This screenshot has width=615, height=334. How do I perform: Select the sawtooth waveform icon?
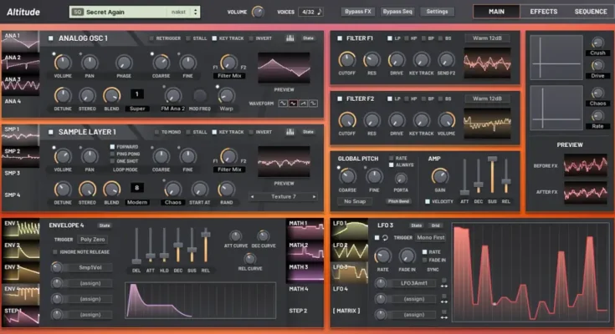(303, 104)
